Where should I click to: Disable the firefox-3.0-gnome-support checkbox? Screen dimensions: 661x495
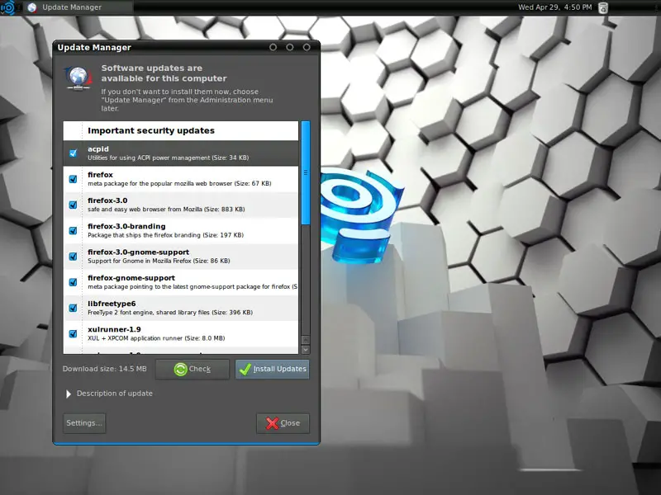tap(73, 257)
